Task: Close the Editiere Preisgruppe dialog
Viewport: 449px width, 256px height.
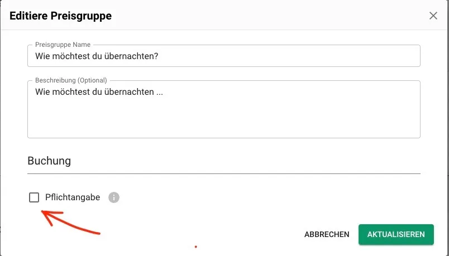Action: (433, 16)
